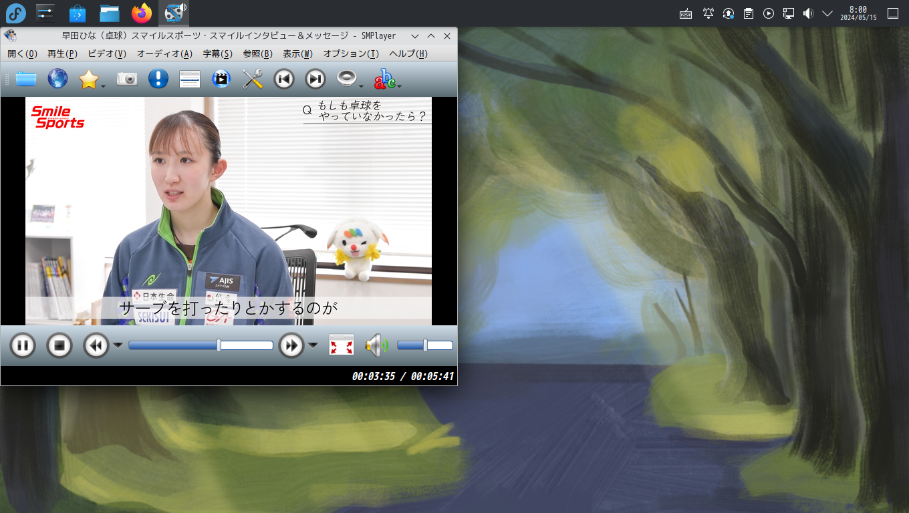This screenshot has height=513, width=909.
Task: Take a screenshot with the camera icon
Action: click(127, 79)
